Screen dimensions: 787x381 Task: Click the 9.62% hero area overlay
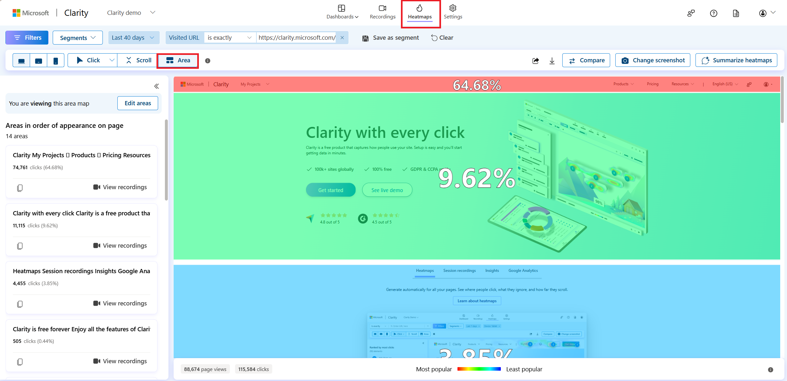(477, 176)
